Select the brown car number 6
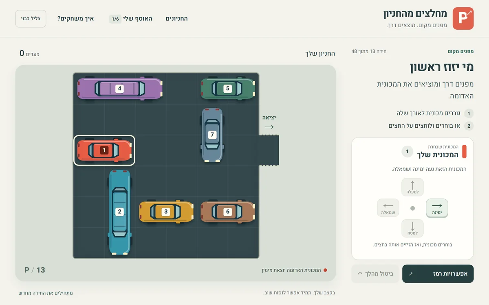The image size is (489, 305). tap(228, 211)
